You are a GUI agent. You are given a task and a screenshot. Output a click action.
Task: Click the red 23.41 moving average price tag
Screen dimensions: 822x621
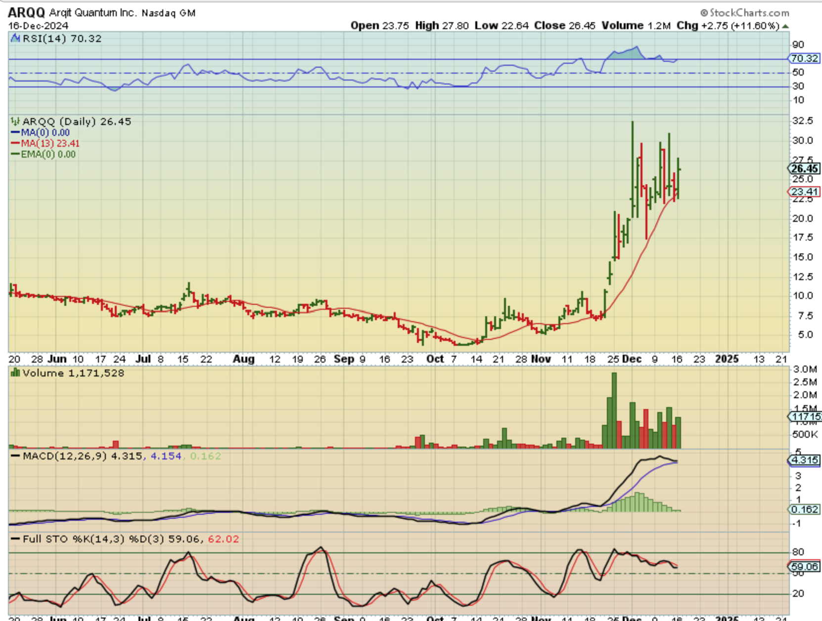[804, 192]
